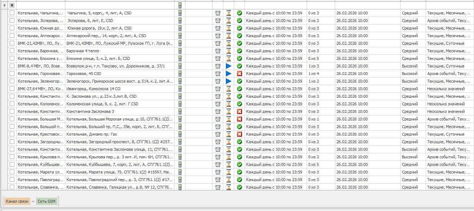Click the GSM phone icon in Южная дорога row

pos(180,28)
